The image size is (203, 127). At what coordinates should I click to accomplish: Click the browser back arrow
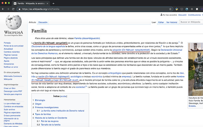click(x=3, y=9)
